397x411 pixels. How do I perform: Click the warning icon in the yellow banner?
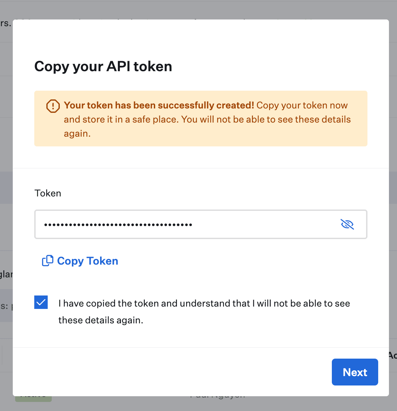click(53, 106)
